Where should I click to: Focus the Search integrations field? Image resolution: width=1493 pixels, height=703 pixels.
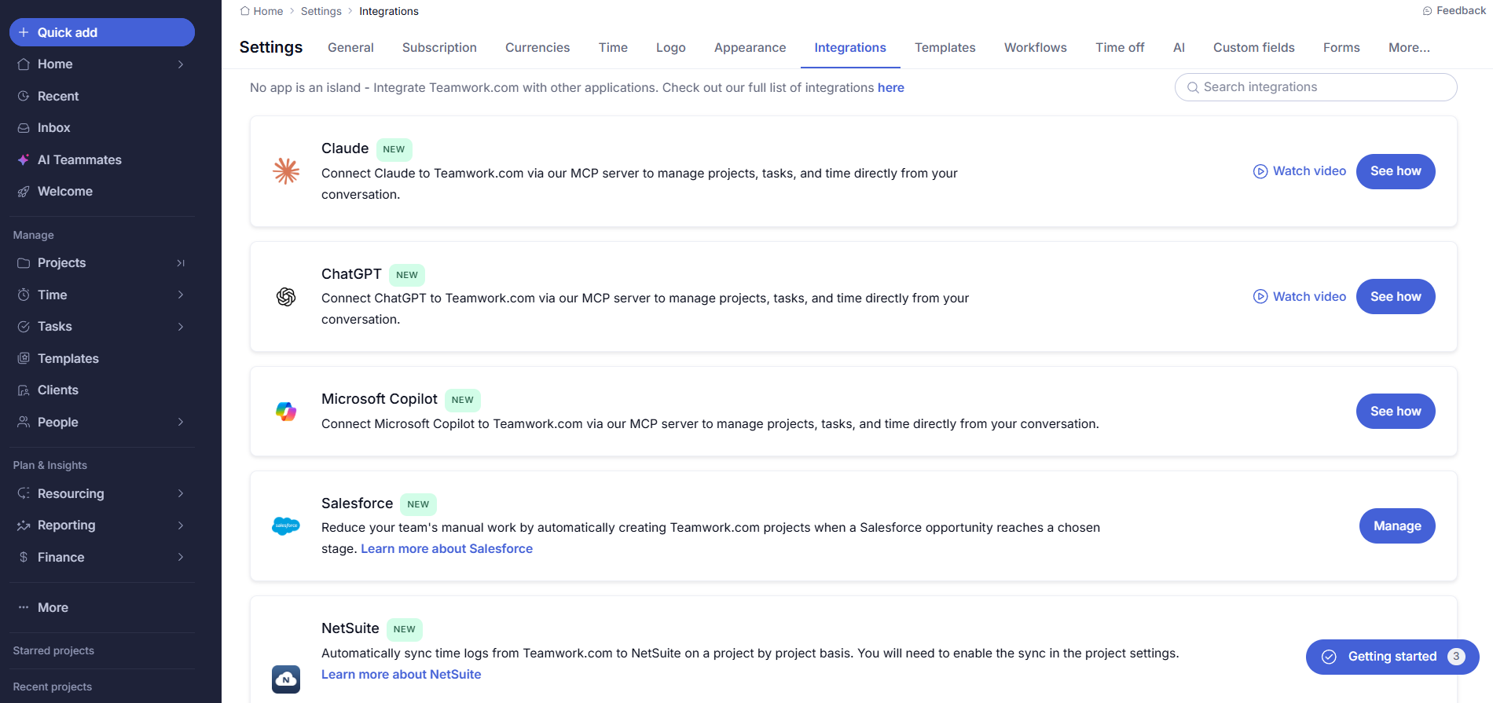point(1315,87)
